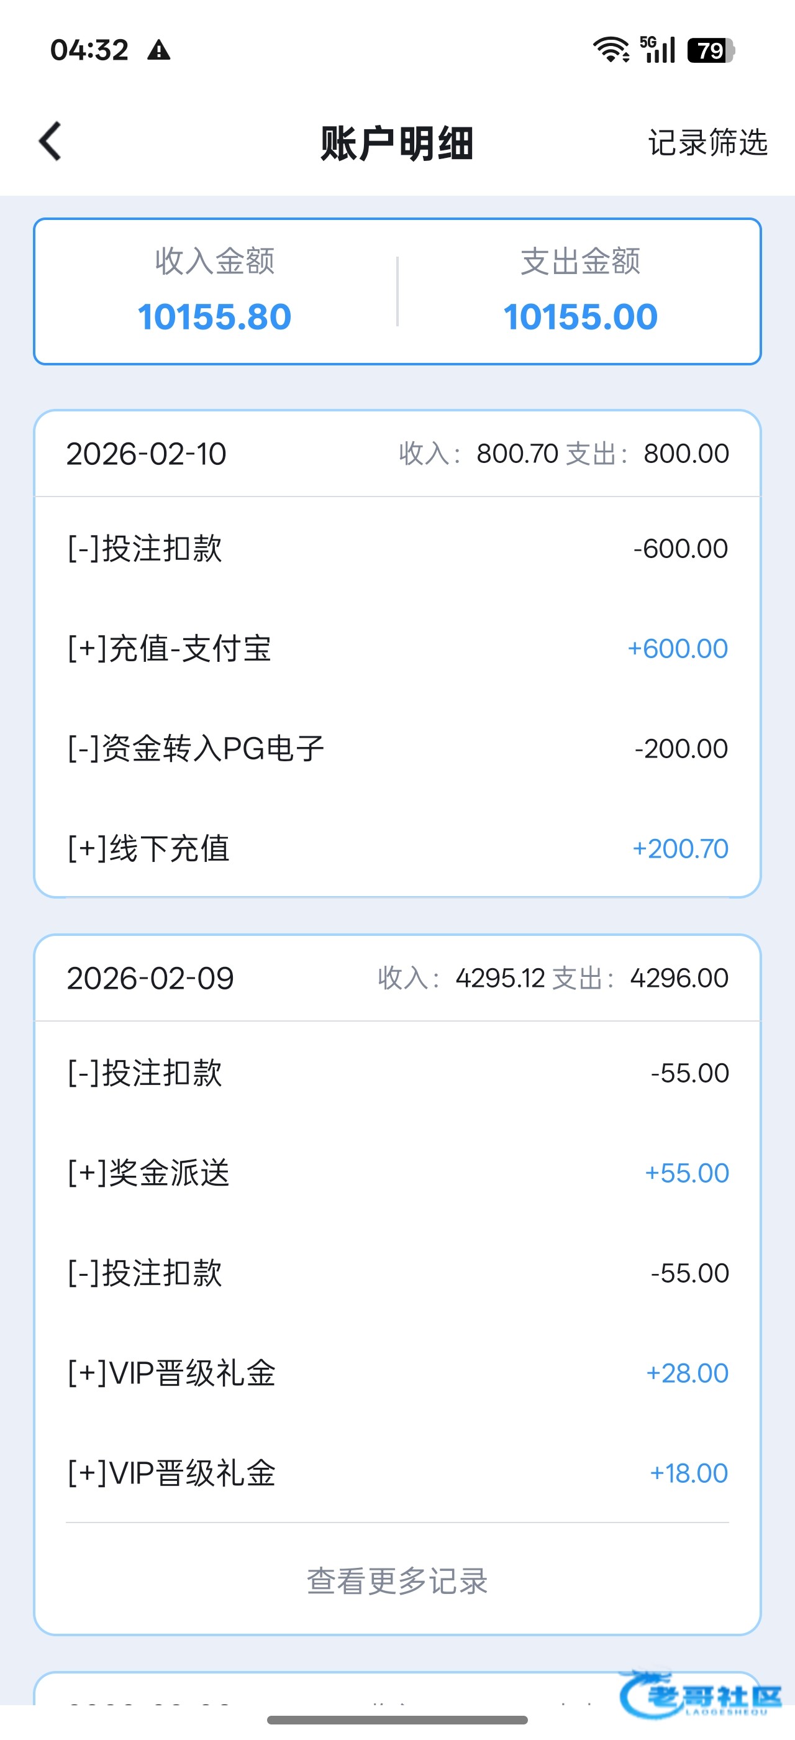Open the 2026-02-09 date header
Screen dimensions: 795x1740
150,978
